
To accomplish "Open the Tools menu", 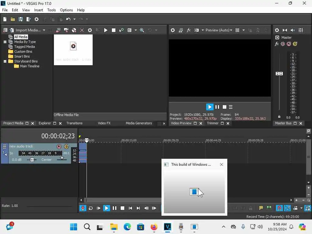I will [x=51, y=10].
